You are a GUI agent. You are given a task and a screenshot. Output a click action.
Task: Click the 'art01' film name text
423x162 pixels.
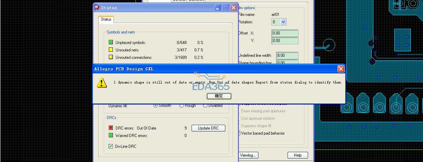tap(275, 15)
